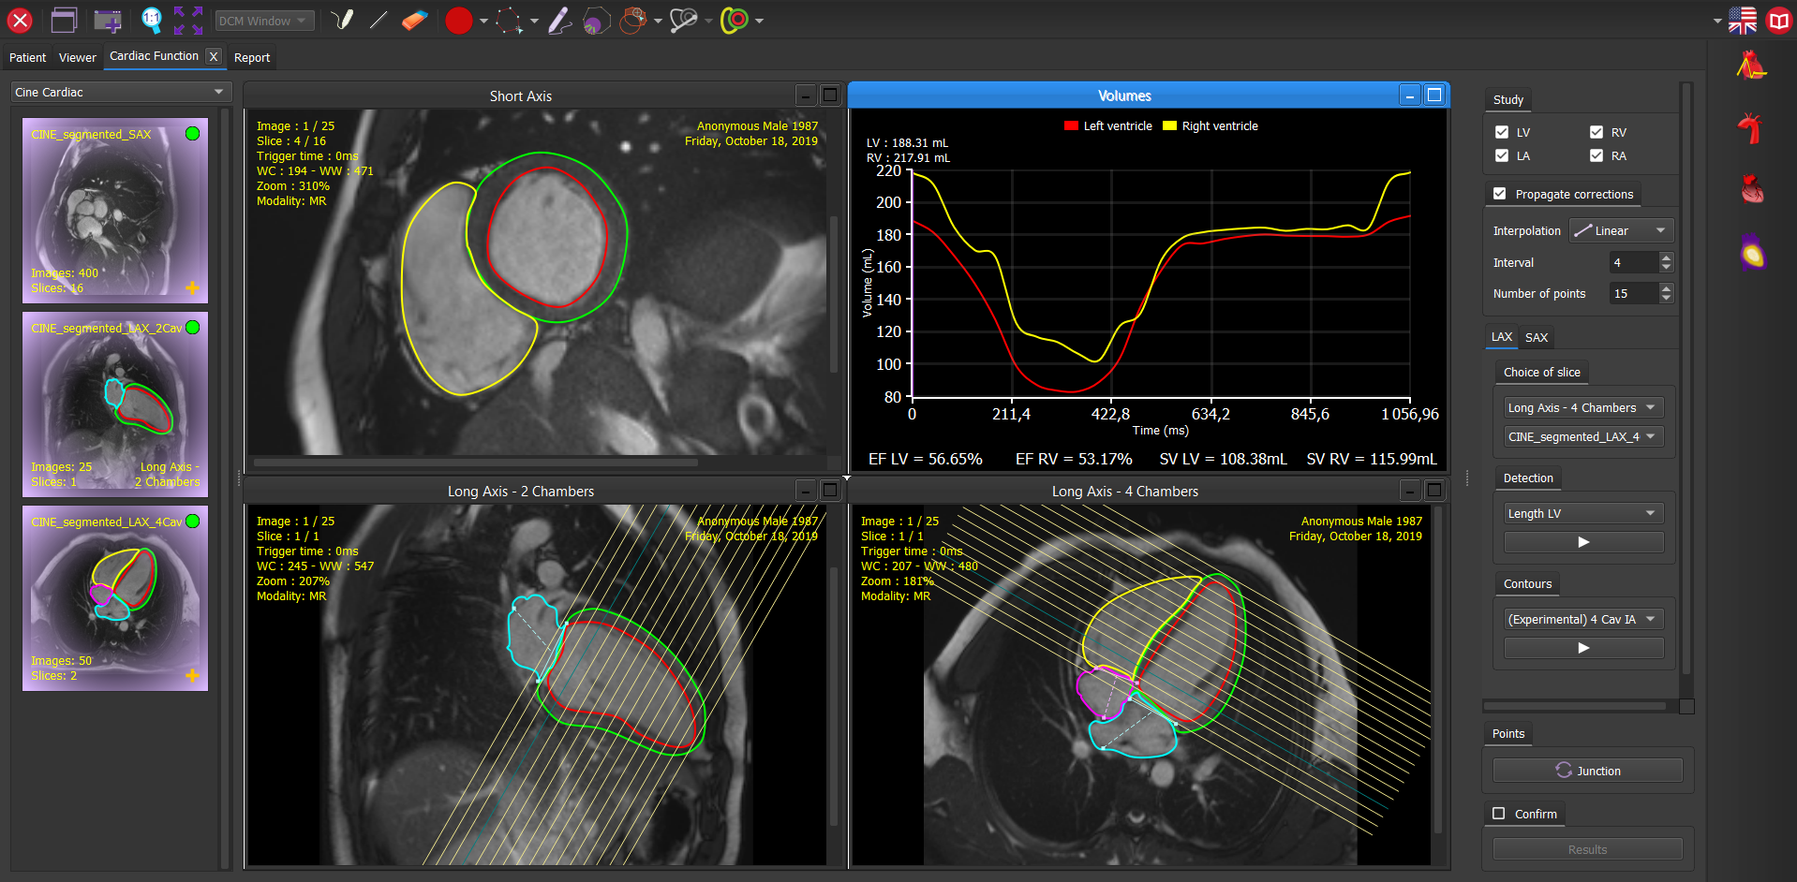Select the red filled circle tool

(458, 21)
